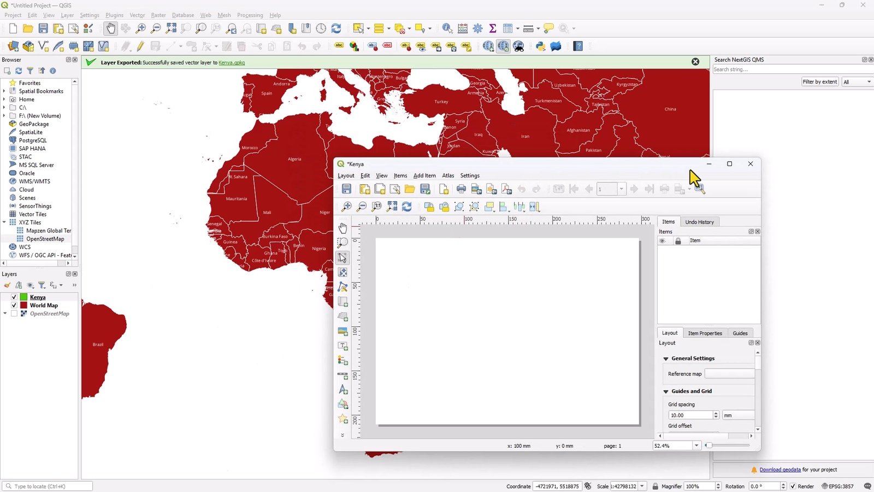The height and width of the screenshot is (492, 874).
Task: Select the Add Label tool in layout toolbar
Action: pos(343,345)
